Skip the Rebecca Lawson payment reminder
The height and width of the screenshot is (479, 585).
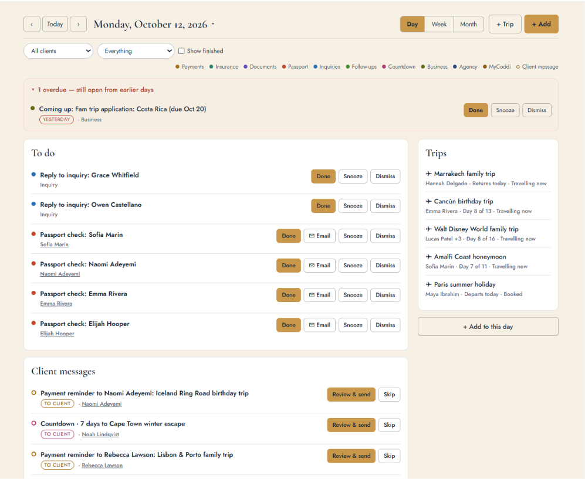[389, 456]
